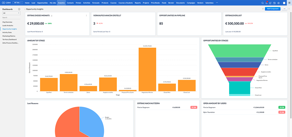Switch to the Forecasts tab
The height and width of the screenshot is (137, 292).
pos(96,3)
